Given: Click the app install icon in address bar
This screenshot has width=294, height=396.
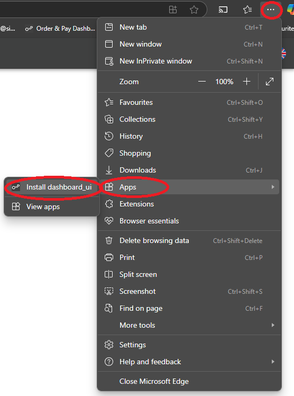Looking at the screenshot, I should coord(173,10).
